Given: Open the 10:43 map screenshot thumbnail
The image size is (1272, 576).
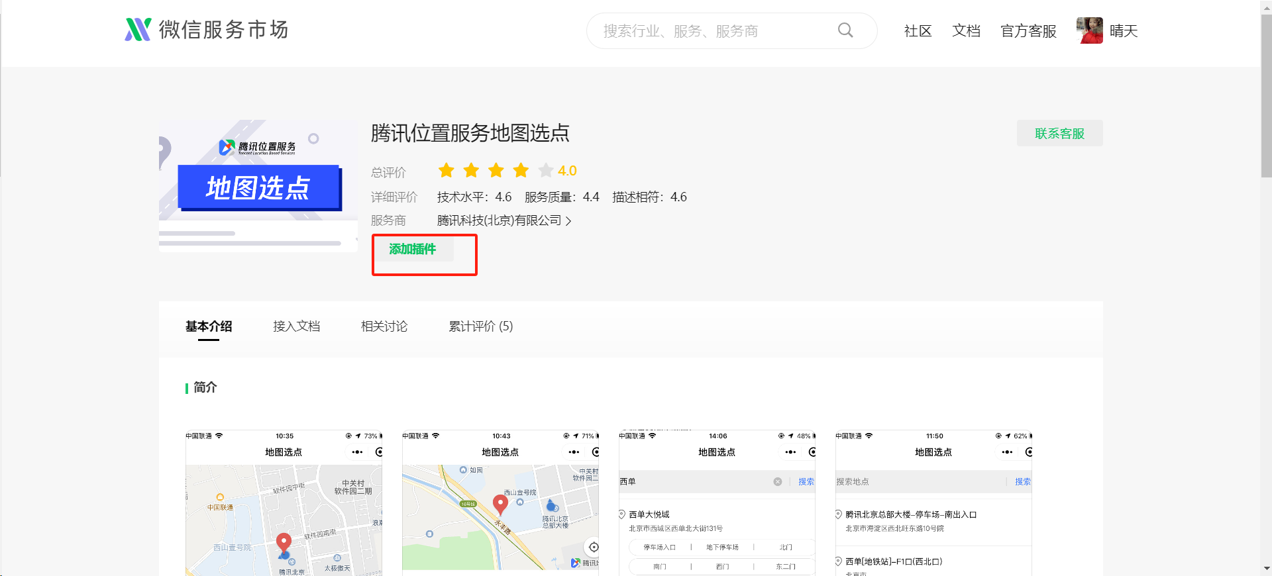Looking at the screenshot, I should pos(501,503).
